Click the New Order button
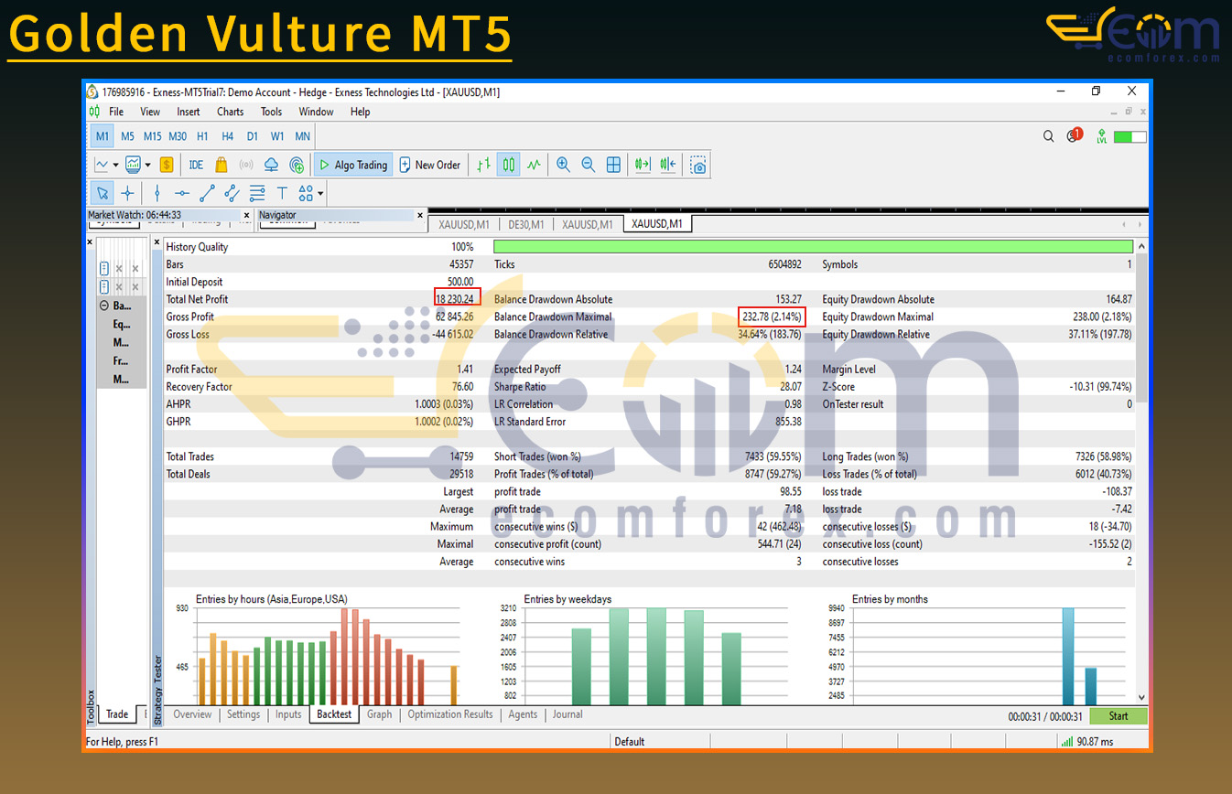 tap(430, 165)
